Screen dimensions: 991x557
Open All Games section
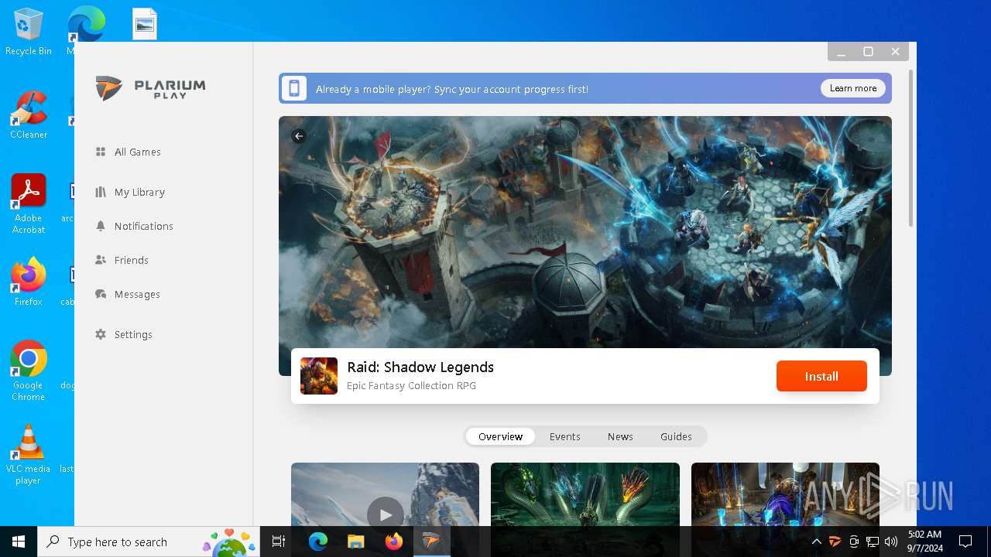click(138, 152)
